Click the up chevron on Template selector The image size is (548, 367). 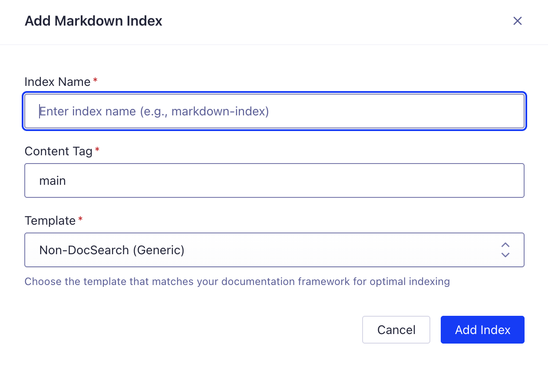505,245
